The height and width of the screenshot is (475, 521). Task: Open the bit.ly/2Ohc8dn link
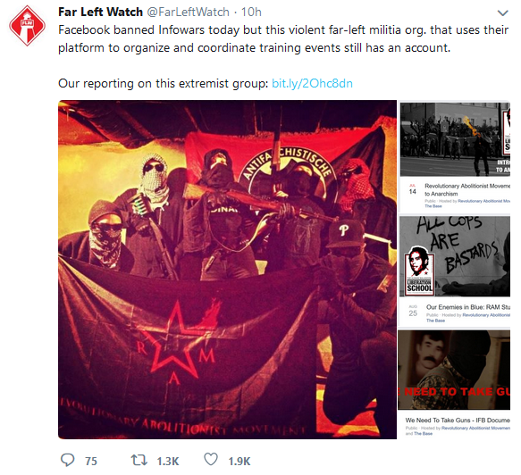click(312, 83)
